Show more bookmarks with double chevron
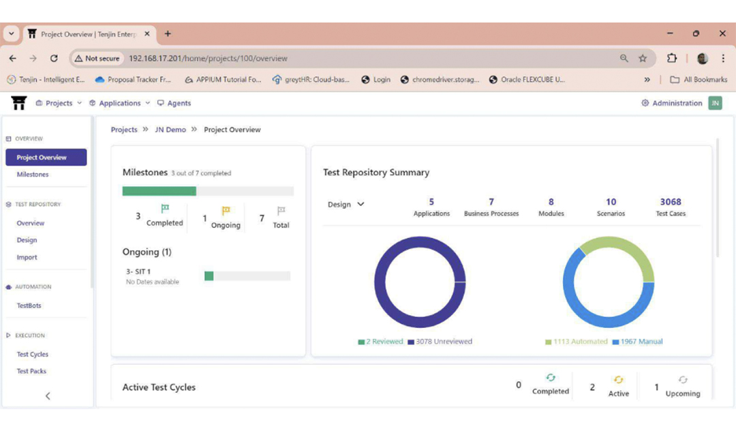Image resolution: width=736 pixels, height=431 pixels. [x=647, y=80]
